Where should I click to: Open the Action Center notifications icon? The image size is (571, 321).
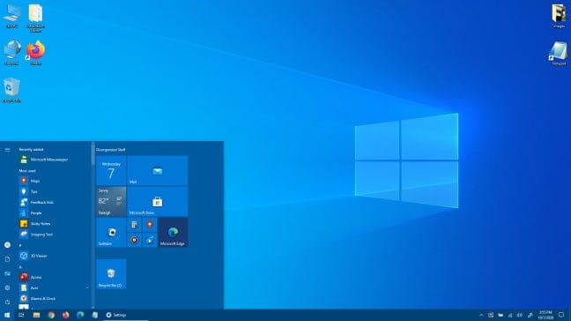click(x=561, y=315)
